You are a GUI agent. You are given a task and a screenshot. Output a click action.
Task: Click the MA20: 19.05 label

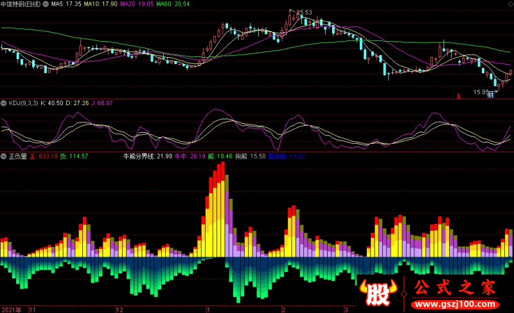point(137,4)
